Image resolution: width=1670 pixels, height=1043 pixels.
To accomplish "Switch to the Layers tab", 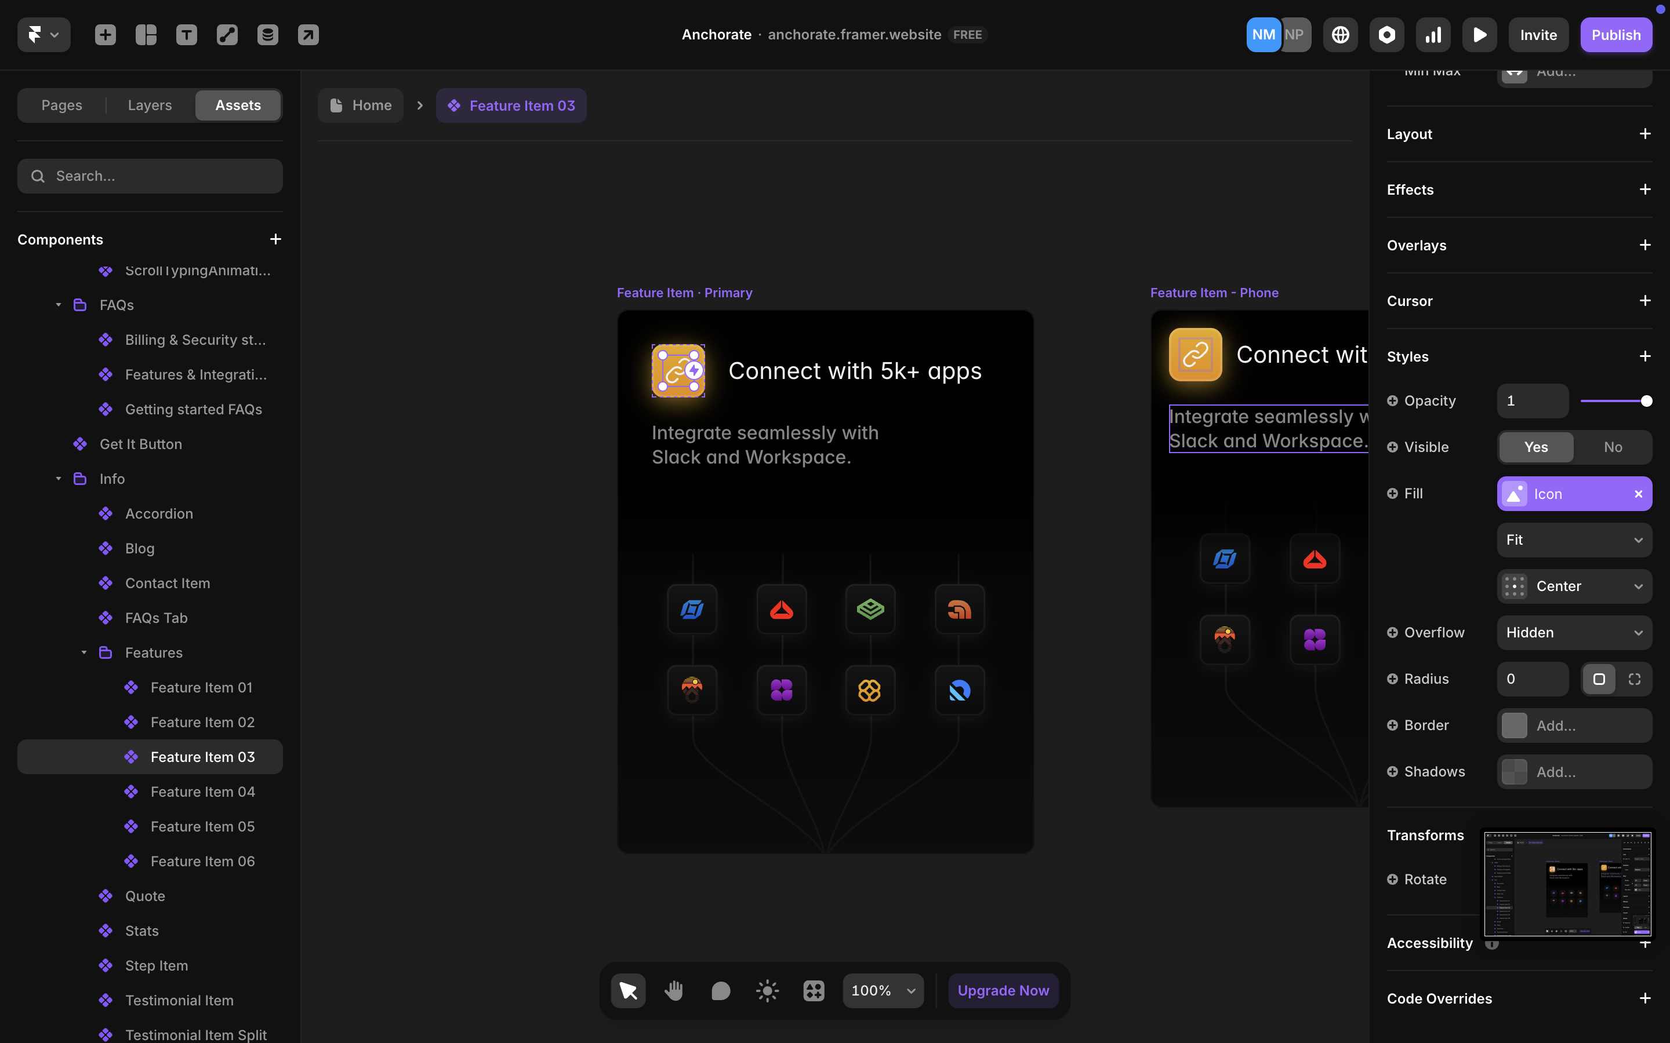I will coord(149,105).
